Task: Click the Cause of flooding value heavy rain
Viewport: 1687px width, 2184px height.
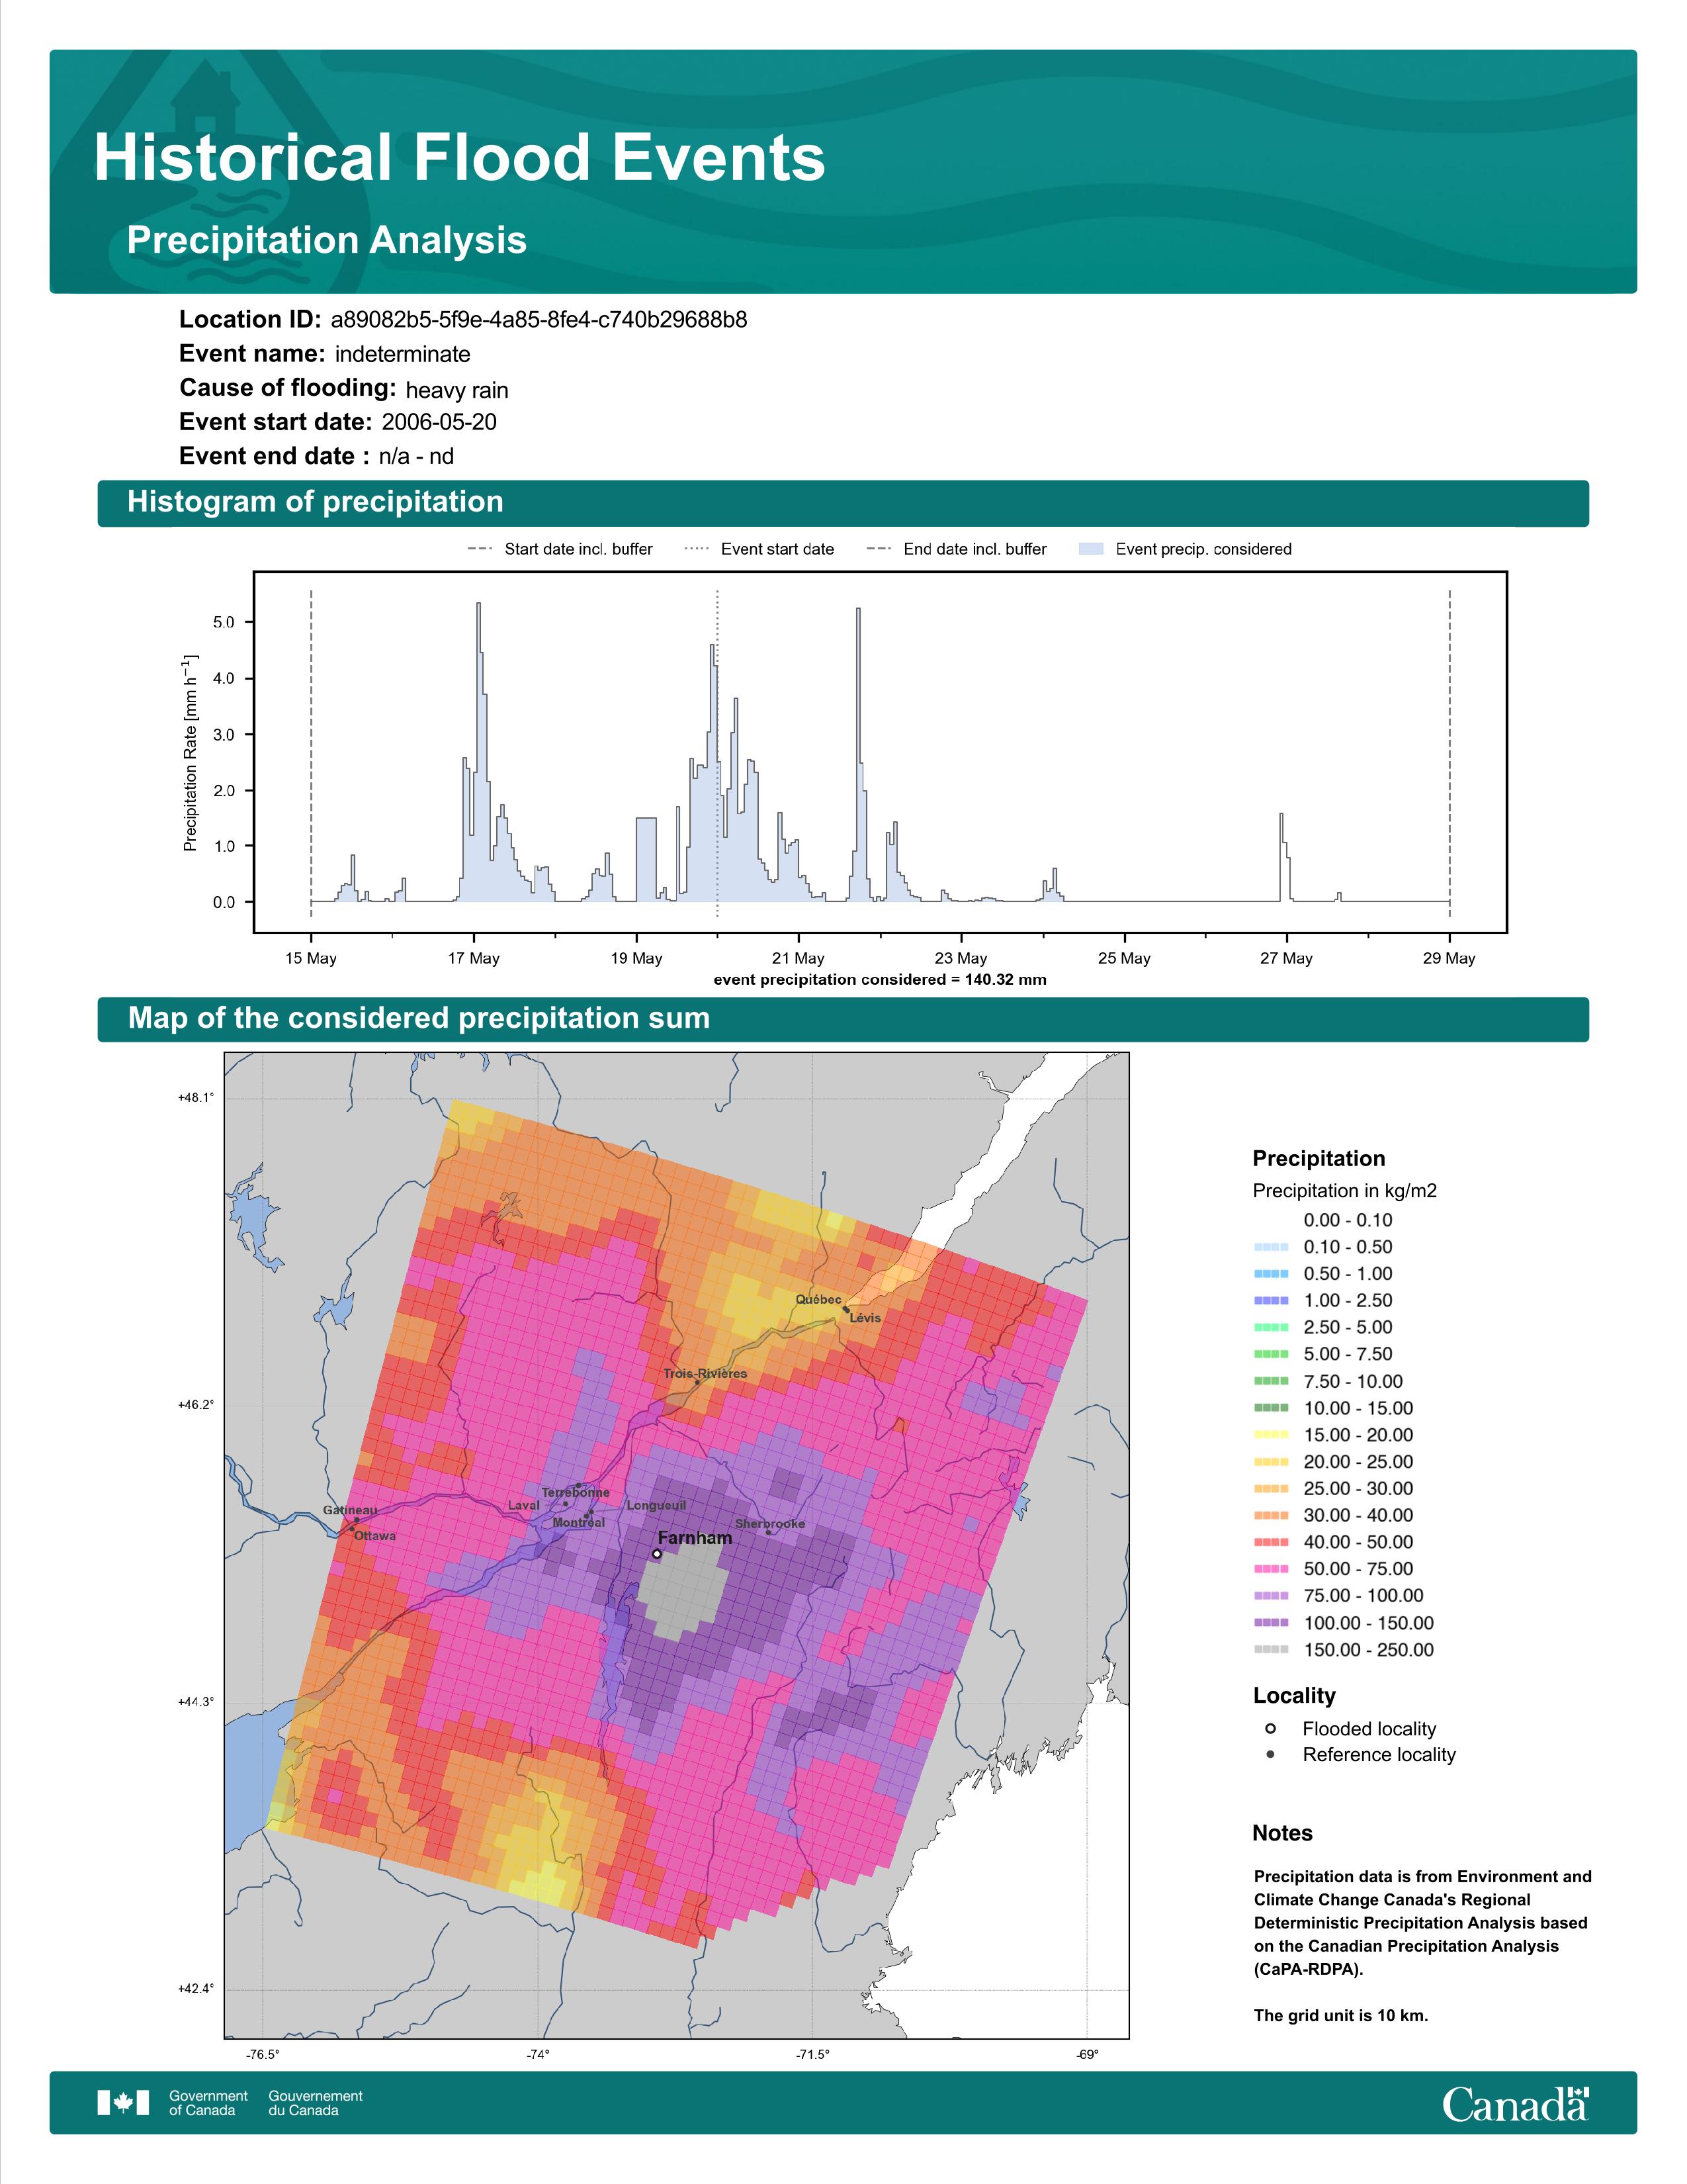Action: (456, 390)
